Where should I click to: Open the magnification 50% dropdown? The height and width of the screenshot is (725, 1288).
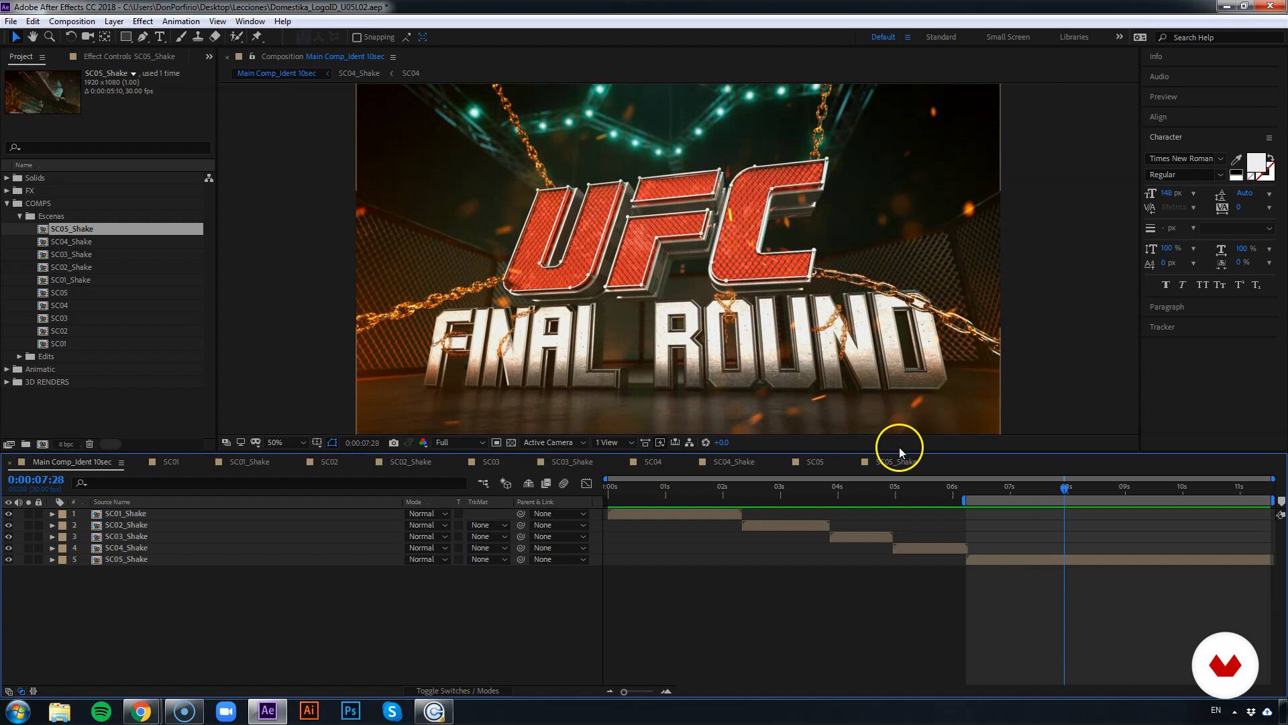coord(286,443)
